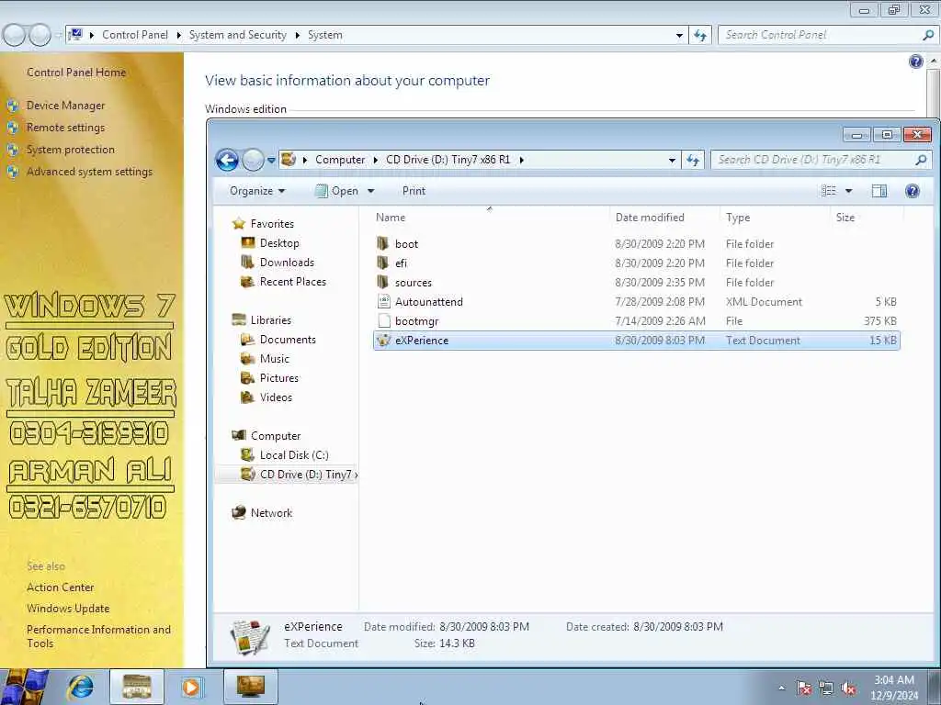Expand the view options dropdown arrow
The width and height of the screenshot is (941, 705).
point(848,191)
